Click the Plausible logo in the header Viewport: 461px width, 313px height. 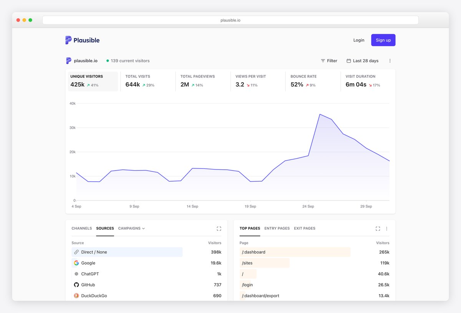coord(83,40)
